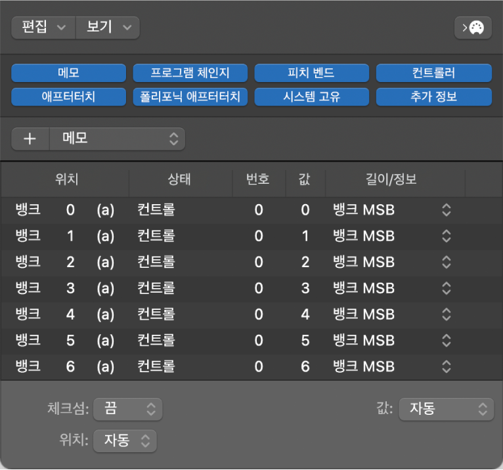Open 뱅크 MSB pop-up in 뱅크 5 row
The image size is (503, 470).
point(447,341)
